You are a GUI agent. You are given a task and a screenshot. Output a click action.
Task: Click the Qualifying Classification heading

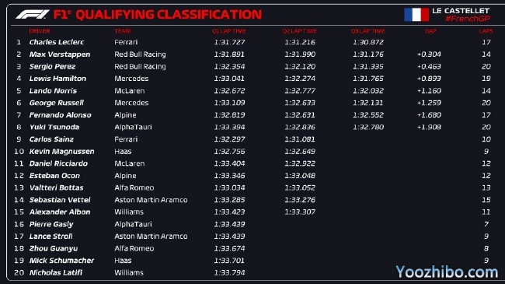[x=158, y=15]
